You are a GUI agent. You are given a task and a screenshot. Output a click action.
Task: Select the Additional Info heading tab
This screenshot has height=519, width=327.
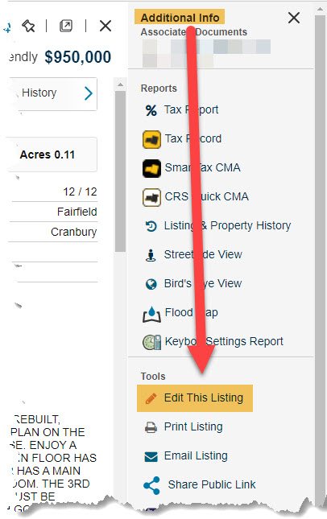(180, 17)
